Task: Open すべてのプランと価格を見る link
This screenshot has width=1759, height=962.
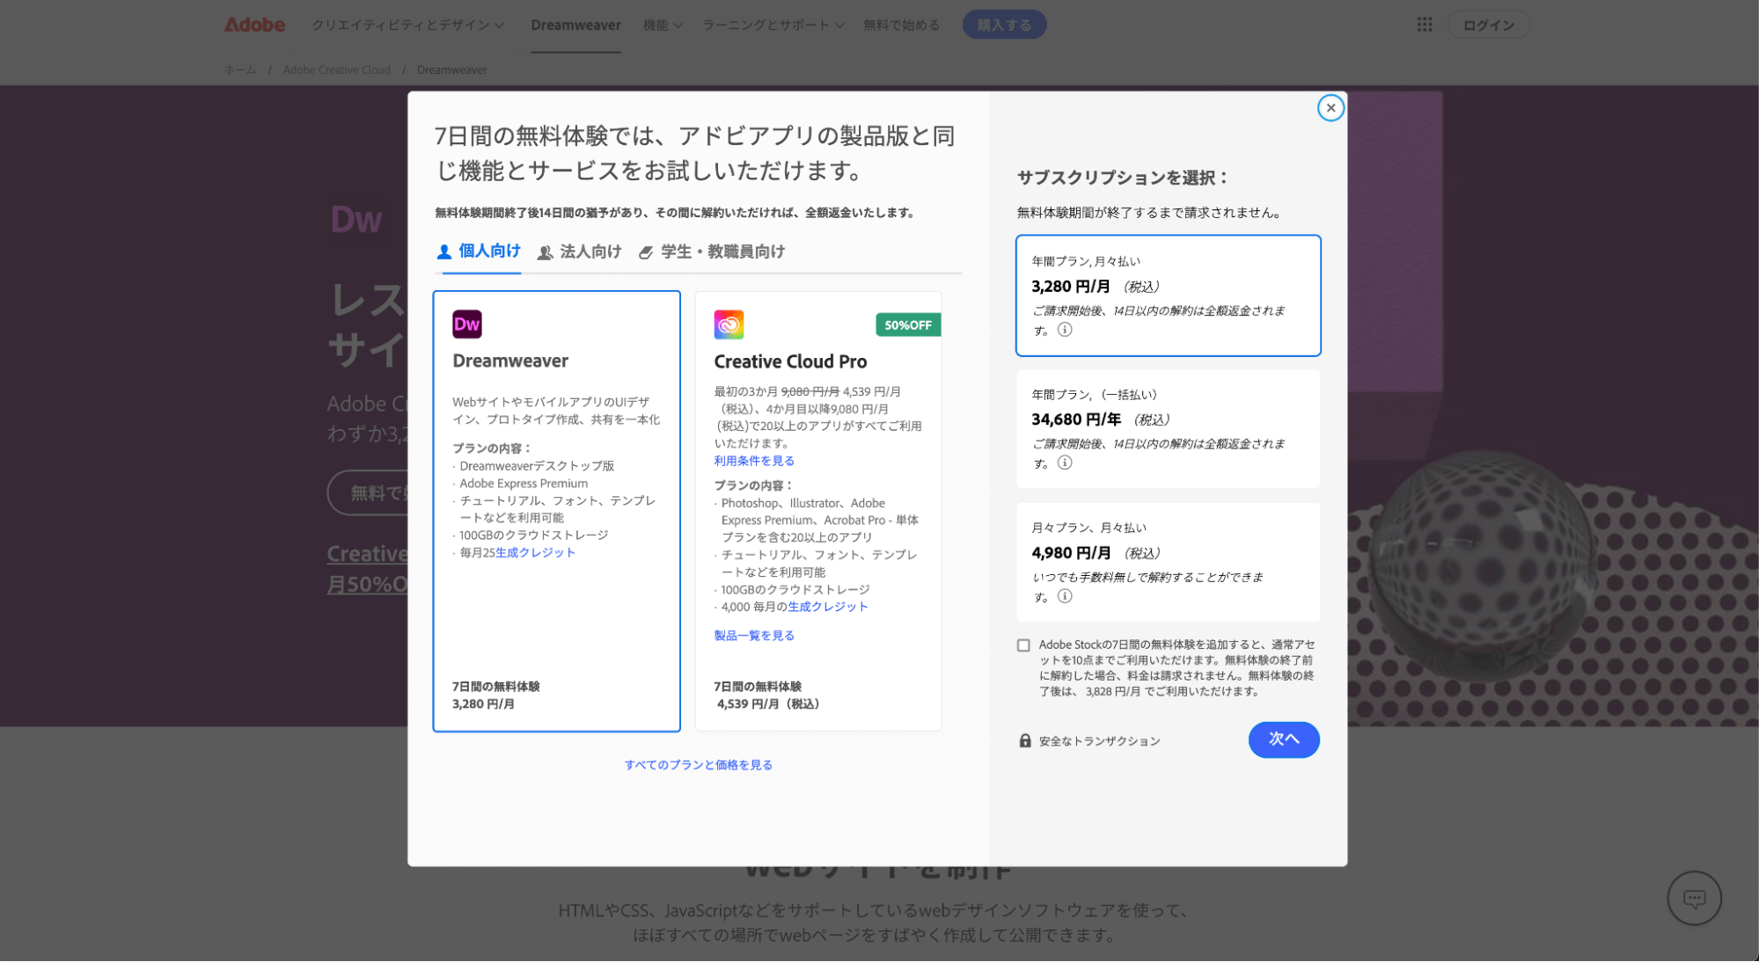Action: point(698,764)
